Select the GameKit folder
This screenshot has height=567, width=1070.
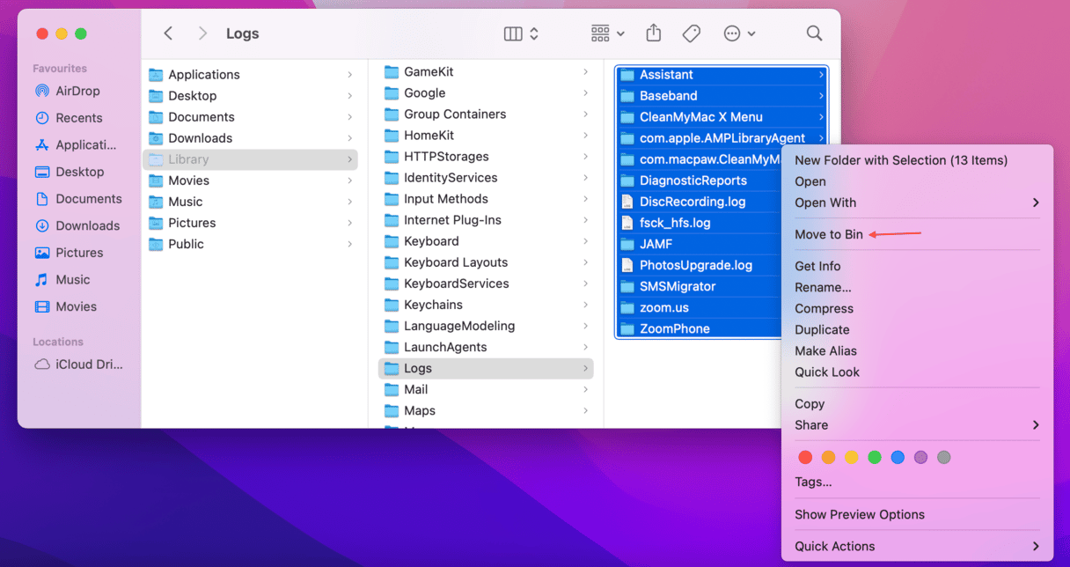(x=486, y=72)
